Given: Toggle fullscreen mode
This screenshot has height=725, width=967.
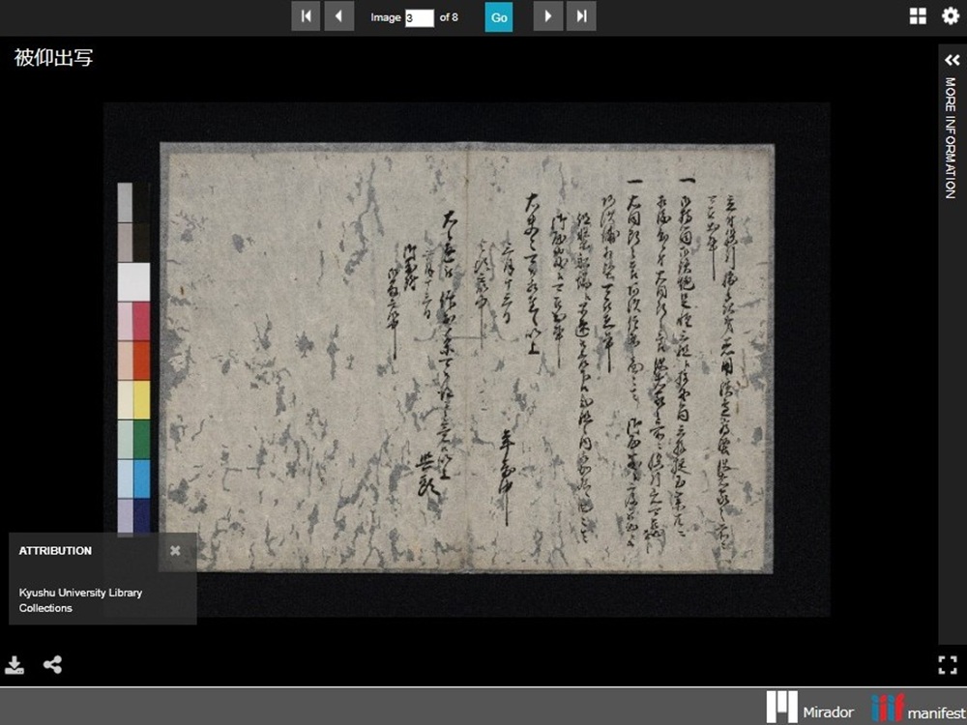Looking at the screenshot, I should [x=947, y=664].
